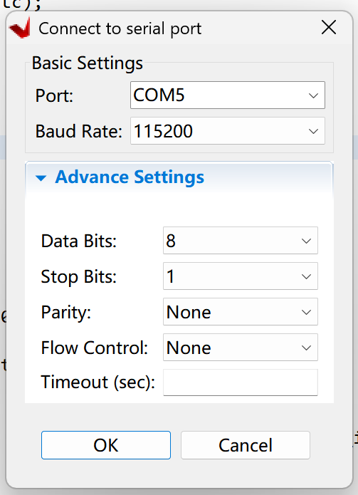The height and width of the screenshot is (495, 358).
Task: Click the Parity chevron arrow
Action: tap(306, 312)
